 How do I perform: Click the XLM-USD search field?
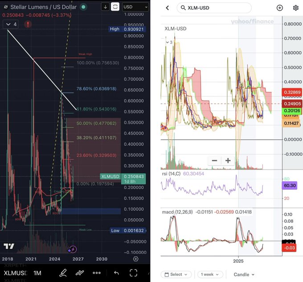pos(214,8)
